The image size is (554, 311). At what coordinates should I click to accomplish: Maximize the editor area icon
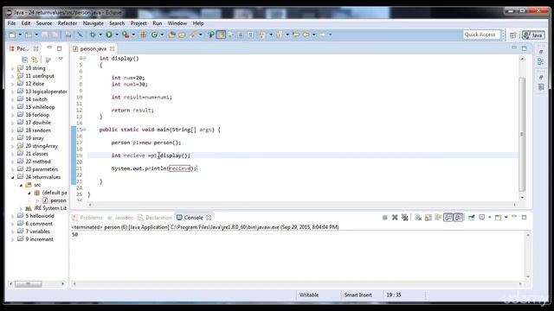[525, 48]
